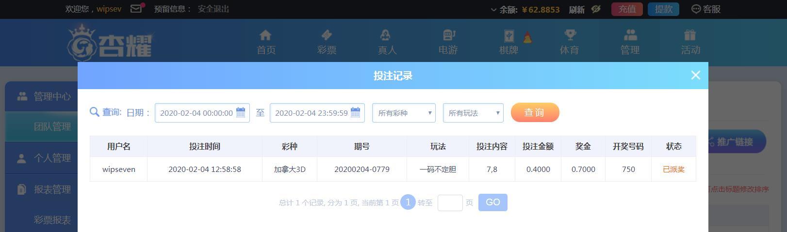Open 电游 electronic games nav item
Viewport: 787px width, 232px height.
[x=448, y=42]
